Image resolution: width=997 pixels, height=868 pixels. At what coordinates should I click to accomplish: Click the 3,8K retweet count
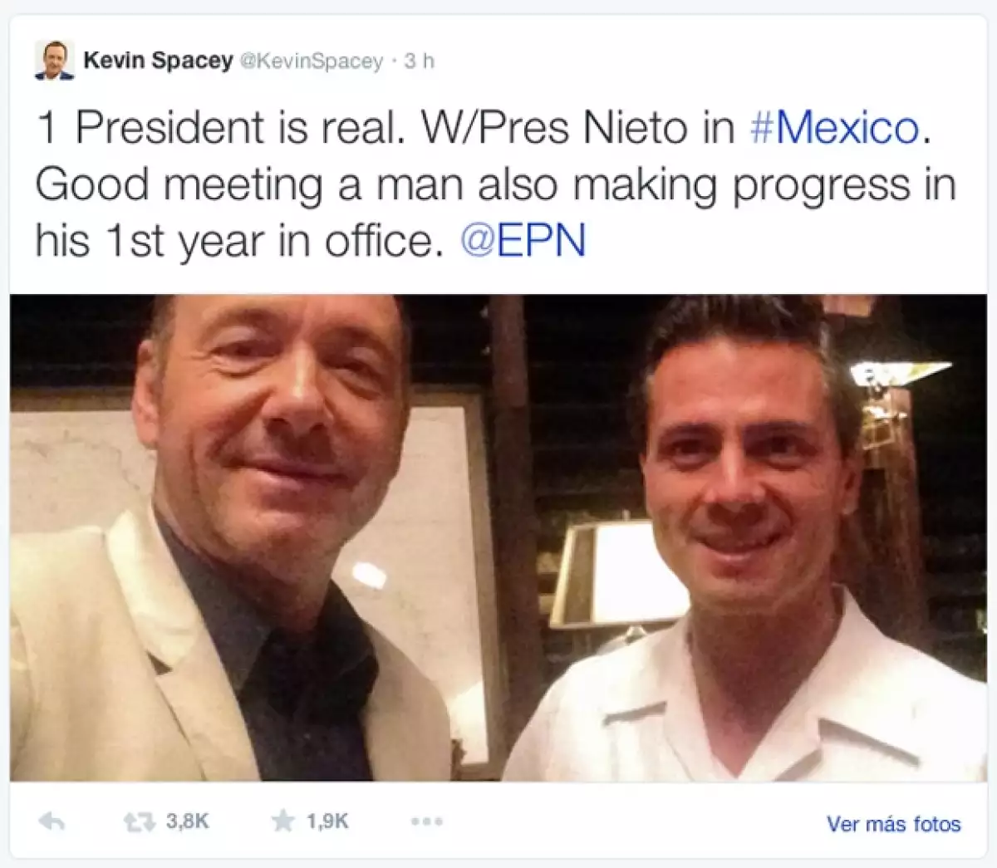coord(187,821)
